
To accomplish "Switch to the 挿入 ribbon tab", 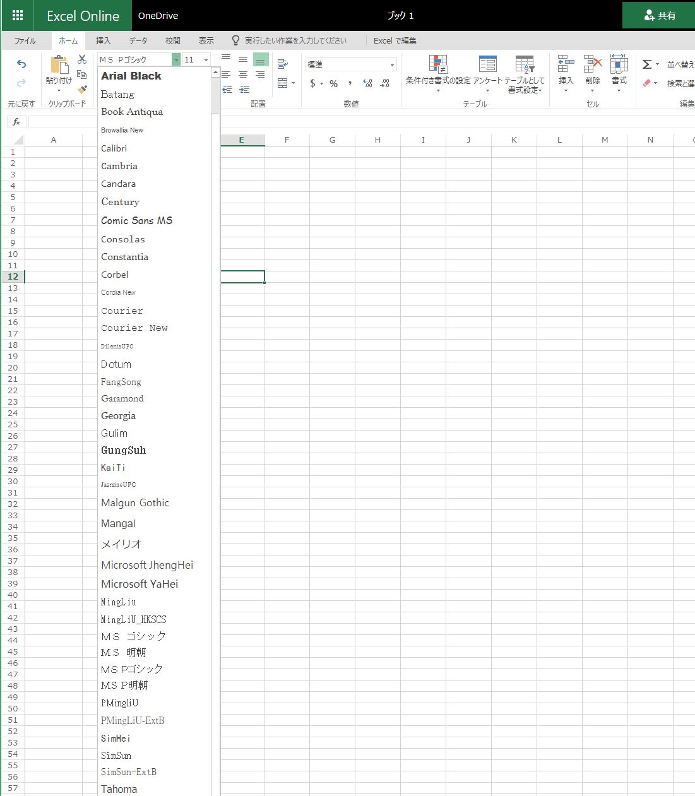I will 103,40.
